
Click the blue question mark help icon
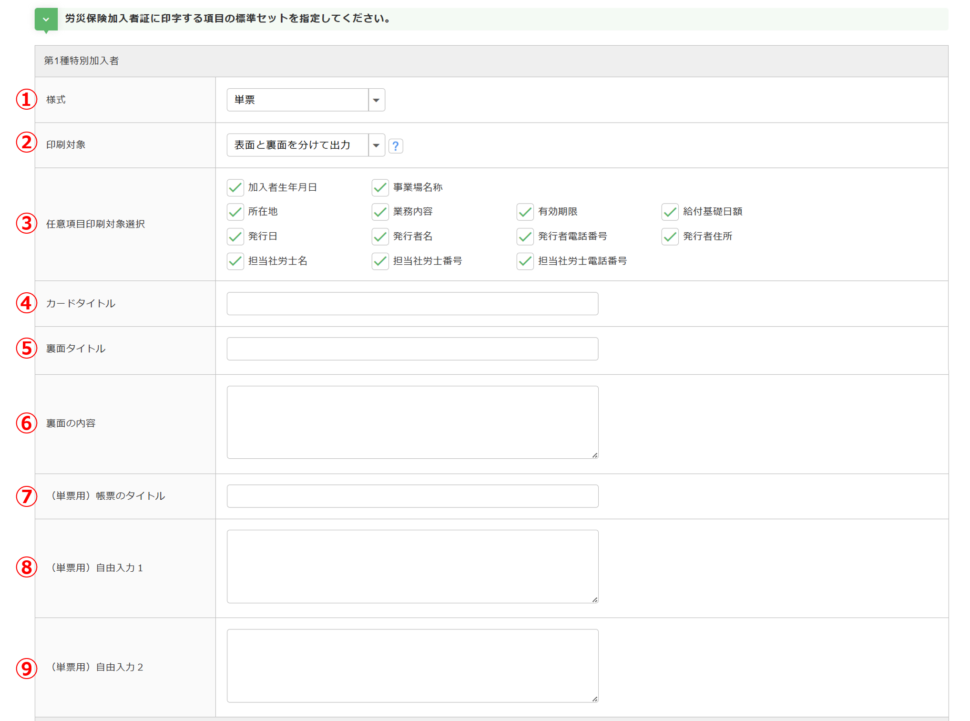pyautogui.click(x=395, y=146)
